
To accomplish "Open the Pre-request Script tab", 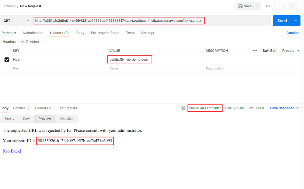I will coord(105,33).
